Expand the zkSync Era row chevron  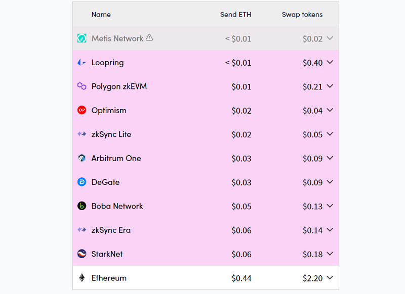pos(330,230)
